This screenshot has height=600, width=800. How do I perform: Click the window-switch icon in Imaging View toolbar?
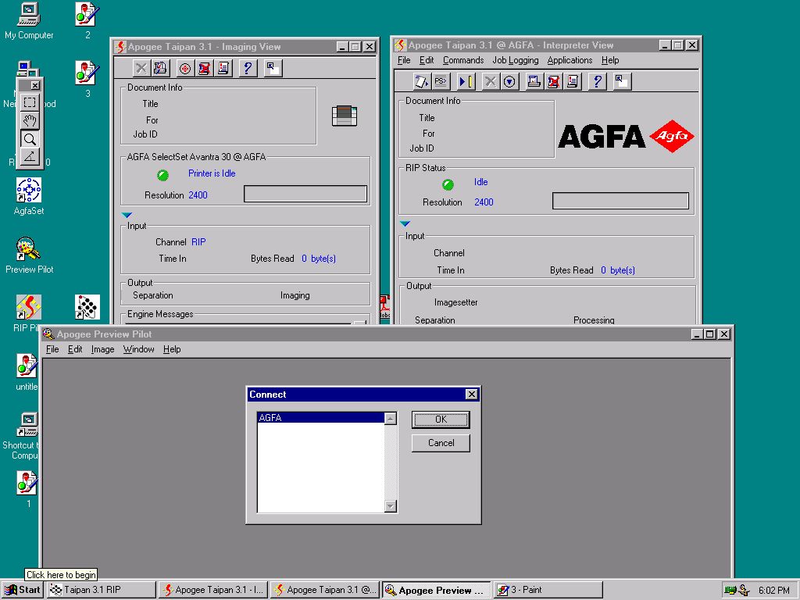273,68
